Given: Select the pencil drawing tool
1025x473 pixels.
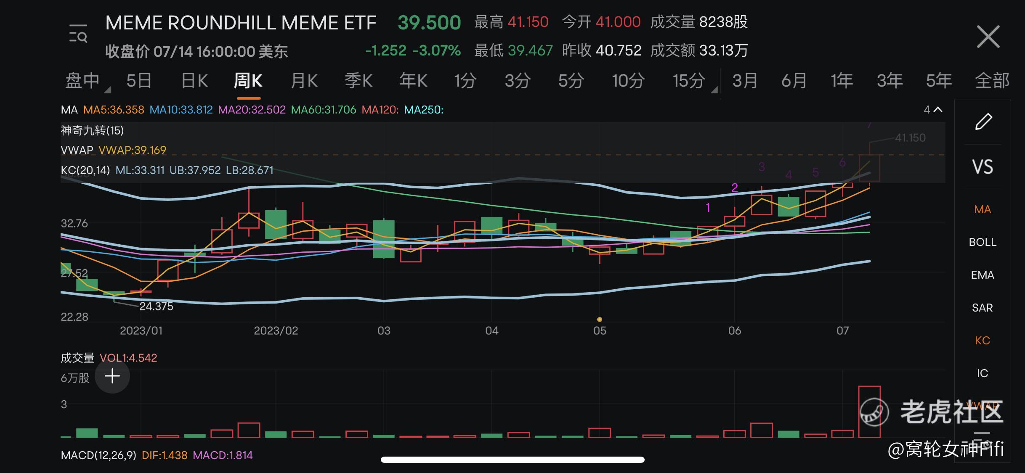Looking at the screenshot, I should [983, 122].
